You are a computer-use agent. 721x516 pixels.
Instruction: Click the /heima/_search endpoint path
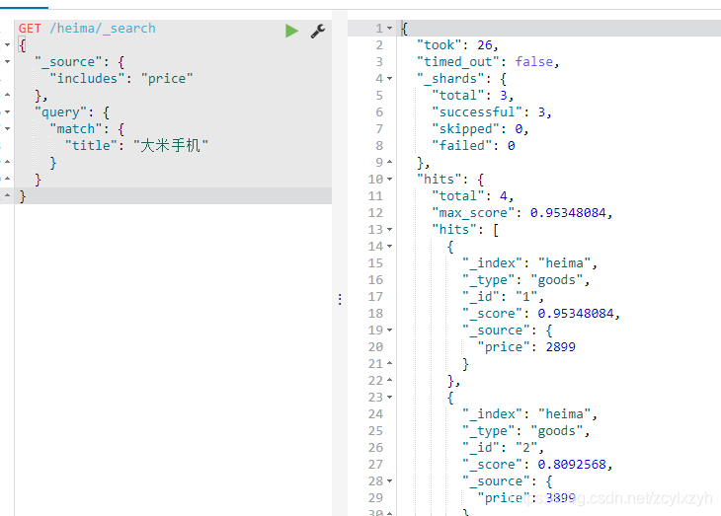103,29
